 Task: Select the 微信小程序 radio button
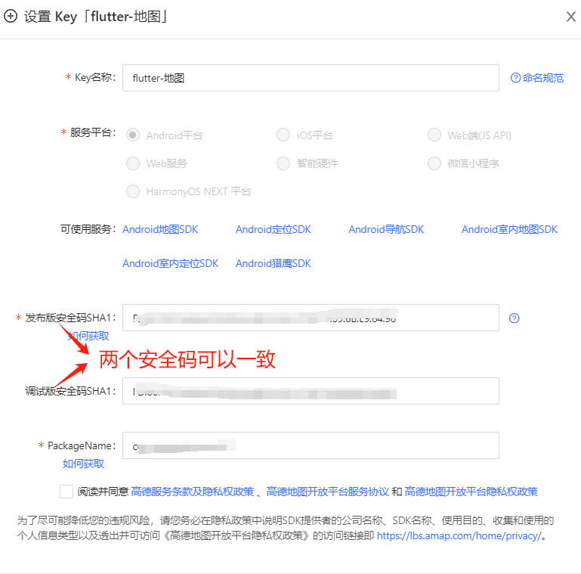pyautogui.click(x=434, y=163)
